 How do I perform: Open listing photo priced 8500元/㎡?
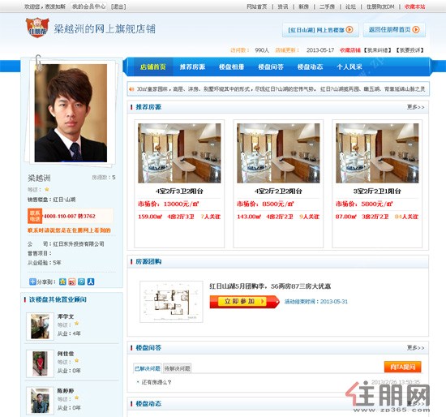point(278,153)
